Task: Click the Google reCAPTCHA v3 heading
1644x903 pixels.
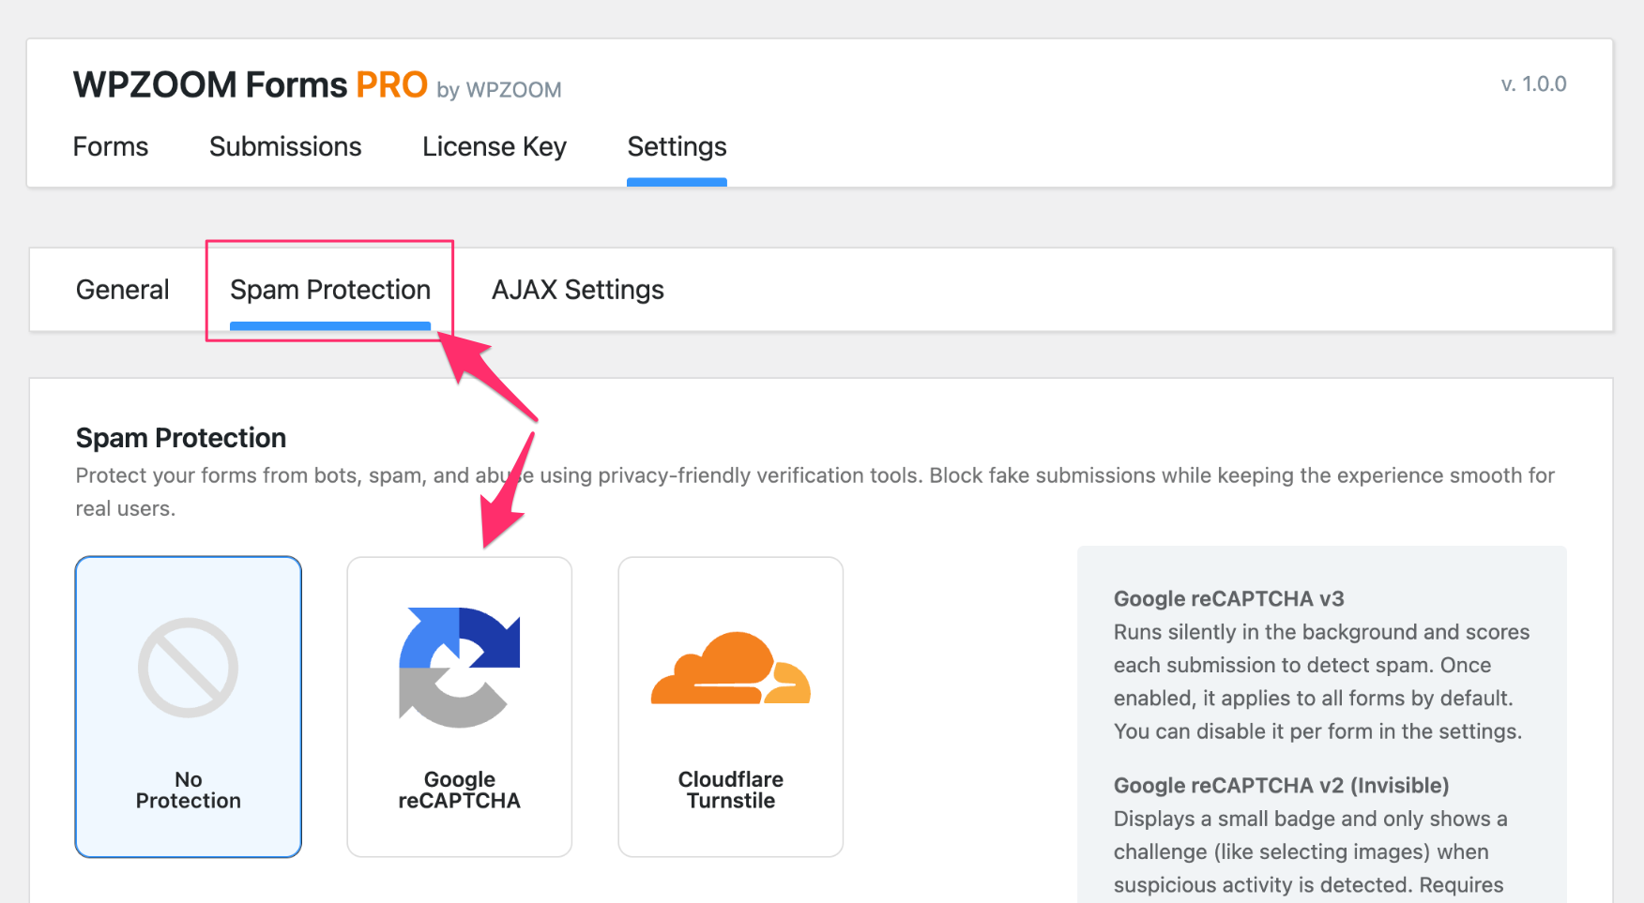Action: pos(1229,599)
